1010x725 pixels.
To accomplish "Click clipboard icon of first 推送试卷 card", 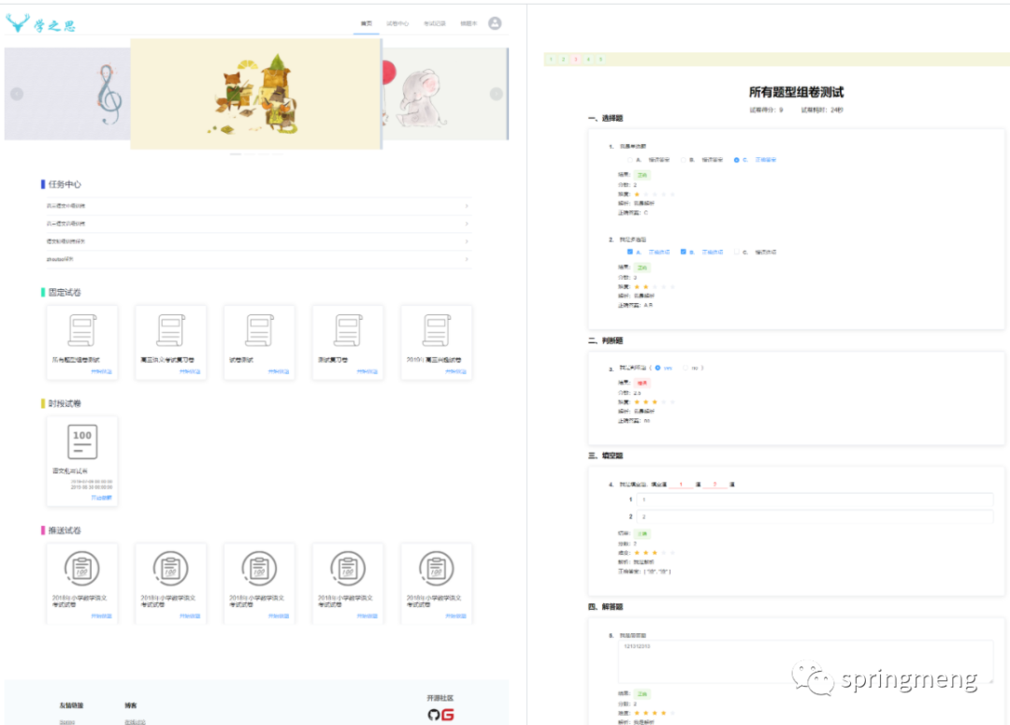I will 81,569.
